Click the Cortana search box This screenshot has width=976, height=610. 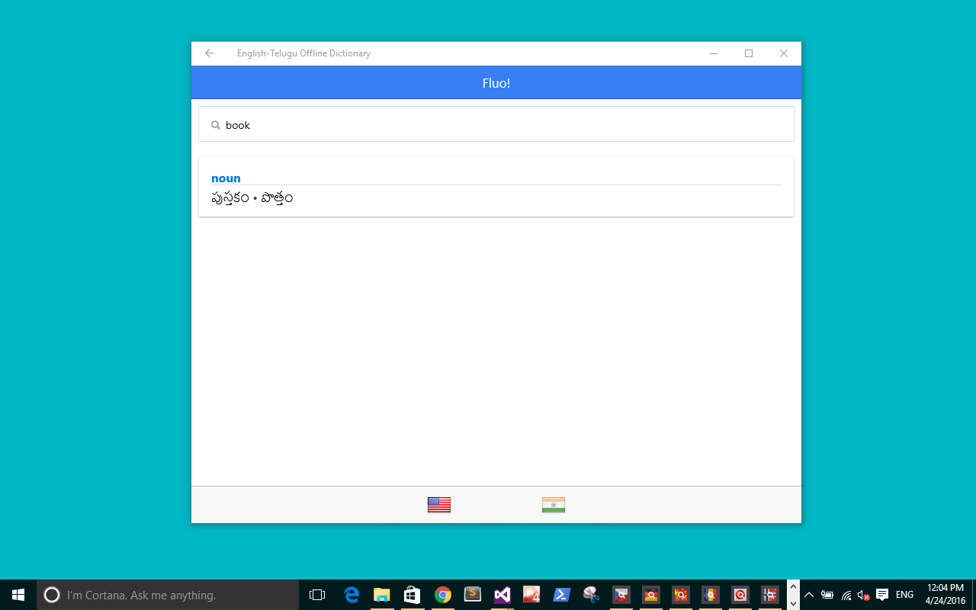click(x=168, y=595)
